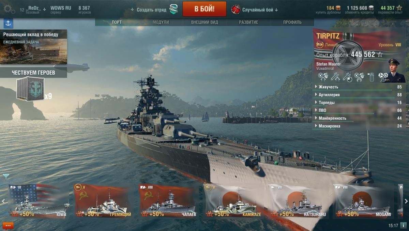This screenshot has width=409, height=231.
Task: Expand the Живучесть stat row
Action: click(x=359, y=87)
